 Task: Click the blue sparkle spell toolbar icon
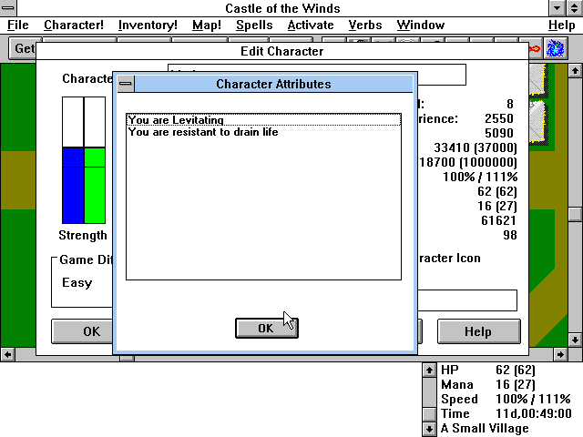[x=555, y=48]
